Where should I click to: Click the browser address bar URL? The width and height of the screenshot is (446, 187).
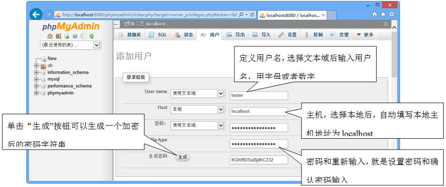149,15
